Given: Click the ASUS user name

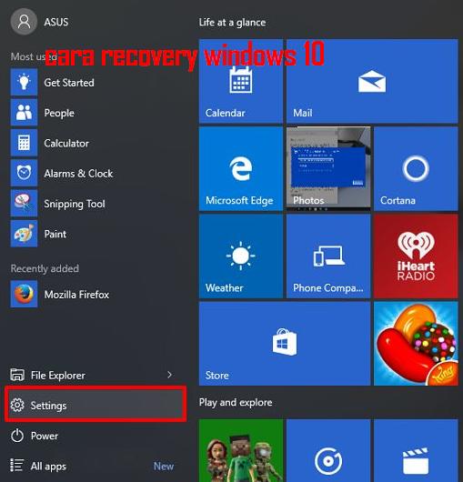Looking at the screenshot, I should (x=56, y=22).
